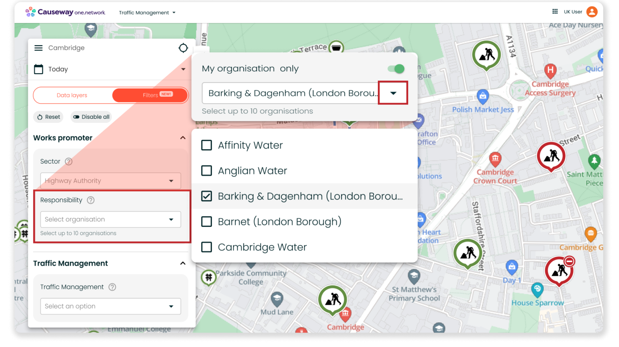
Task: Check the Barnet (London Borough) checkbox
Action: point(207,222)
